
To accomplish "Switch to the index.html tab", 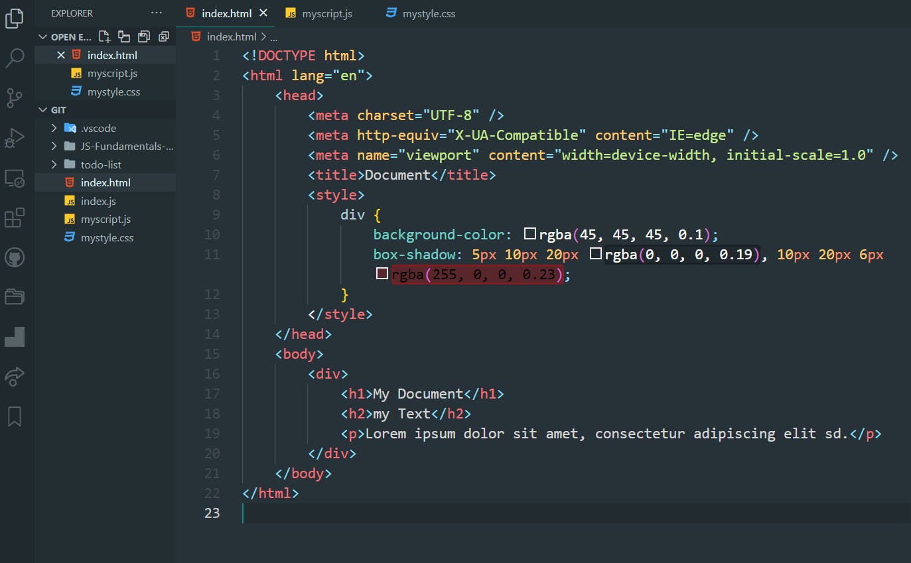I will click(x=227, y=13).
